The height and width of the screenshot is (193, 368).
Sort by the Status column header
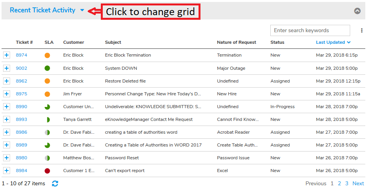277,43
